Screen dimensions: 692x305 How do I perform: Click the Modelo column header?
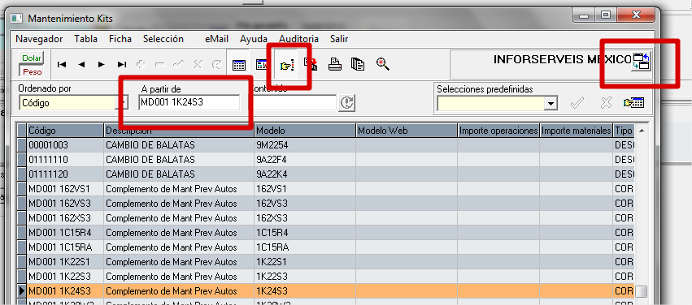tap(305, 131)
